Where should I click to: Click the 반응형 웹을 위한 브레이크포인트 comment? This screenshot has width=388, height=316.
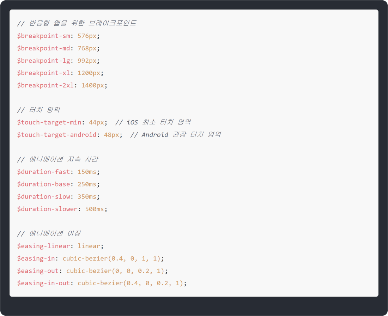coord(77,23)
